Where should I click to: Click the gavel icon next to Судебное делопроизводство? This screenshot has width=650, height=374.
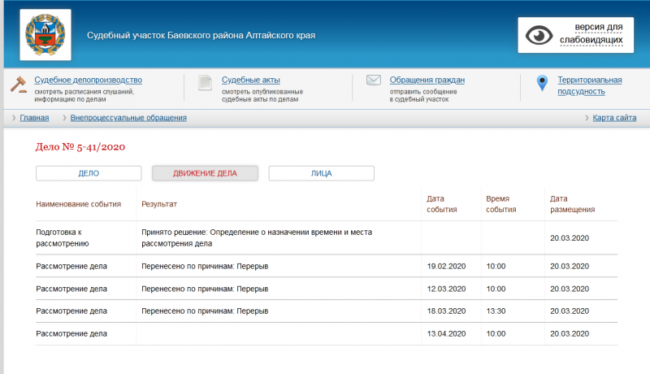[x=19, y=85]
